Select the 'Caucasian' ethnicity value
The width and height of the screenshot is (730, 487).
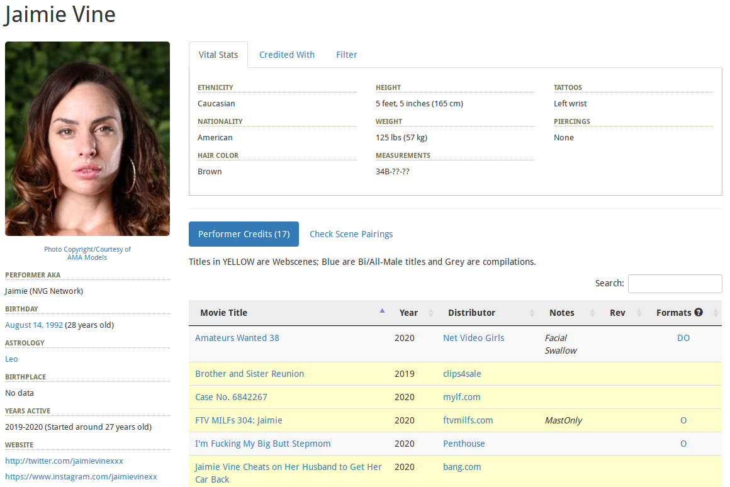click(x=216, y=103)
